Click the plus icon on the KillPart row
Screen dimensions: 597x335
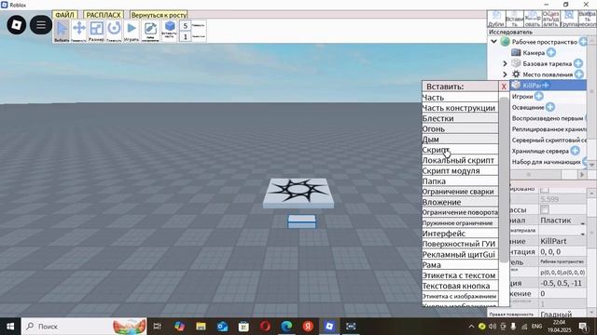[545, 86]
